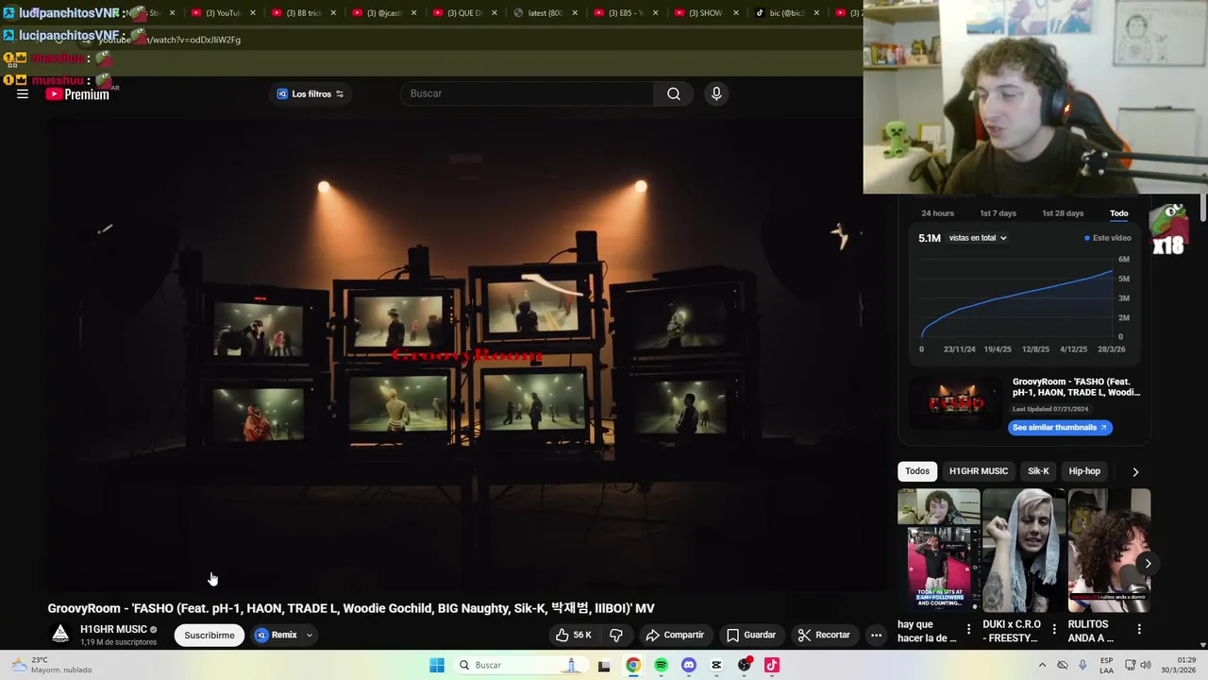
Task: Click the YouTube 'Buscar' search field
Action: pyautogui.click(x=528, y=93)
